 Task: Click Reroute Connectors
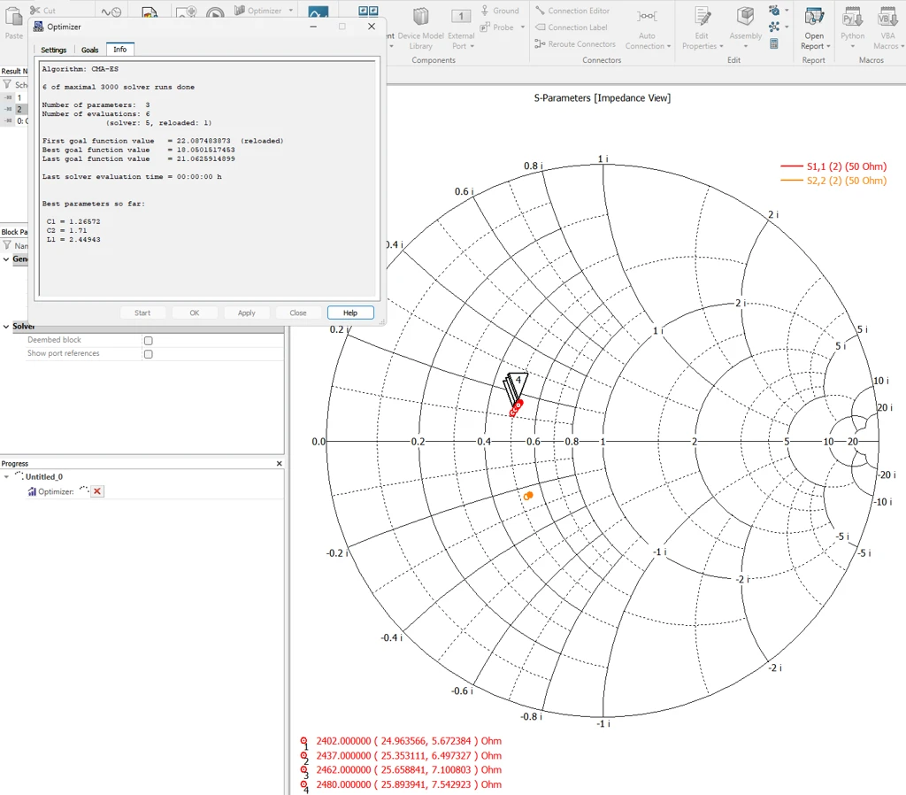575,44
